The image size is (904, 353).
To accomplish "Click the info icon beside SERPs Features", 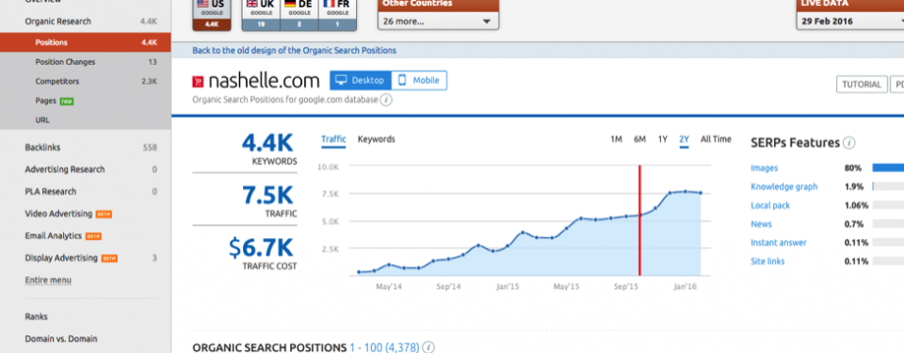I will [848, 142].
